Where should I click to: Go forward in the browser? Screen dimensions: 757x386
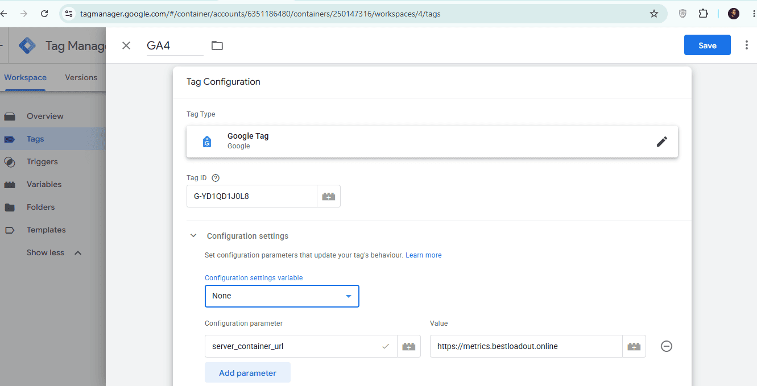click(x=23, y=14)
